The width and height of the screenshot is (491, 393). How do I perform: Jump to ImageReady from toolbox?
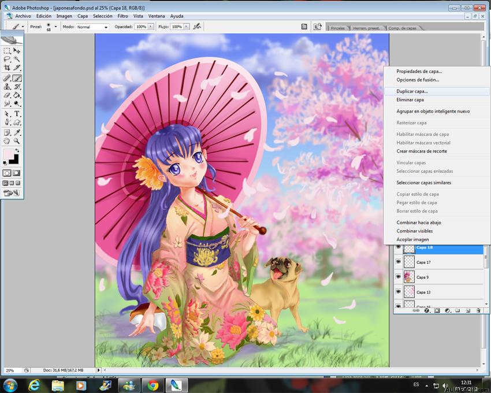(x=12, y=193)
